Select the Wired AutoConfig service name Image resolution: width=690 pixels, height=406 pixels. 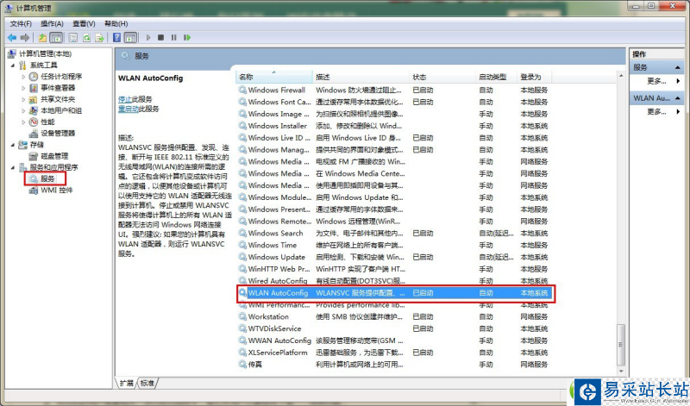[x=278, y=281]
